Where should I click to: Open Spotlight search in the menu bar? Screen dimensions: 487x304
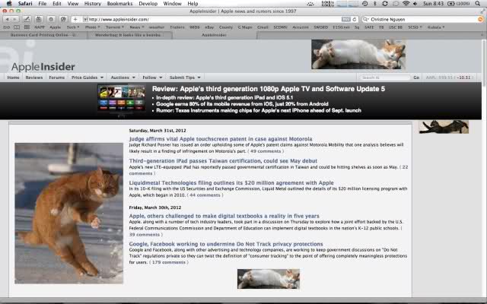pos(477,4)
